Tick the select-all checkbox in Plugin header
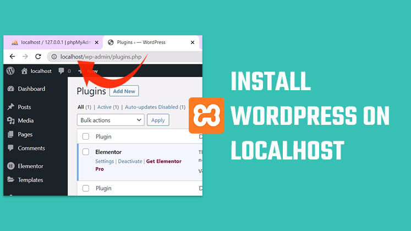 [86, 136]
